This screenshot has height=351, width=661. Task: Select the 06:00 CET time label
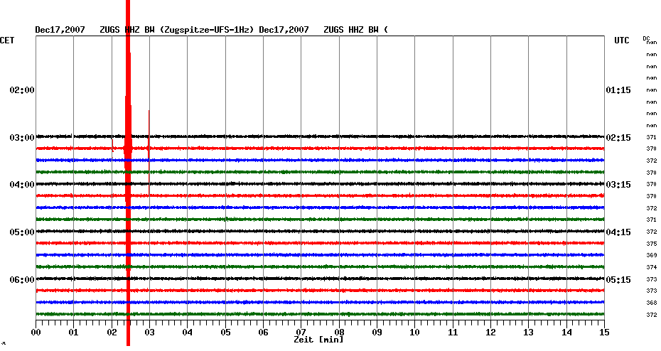pyautogui.click(x=22, y=280)
